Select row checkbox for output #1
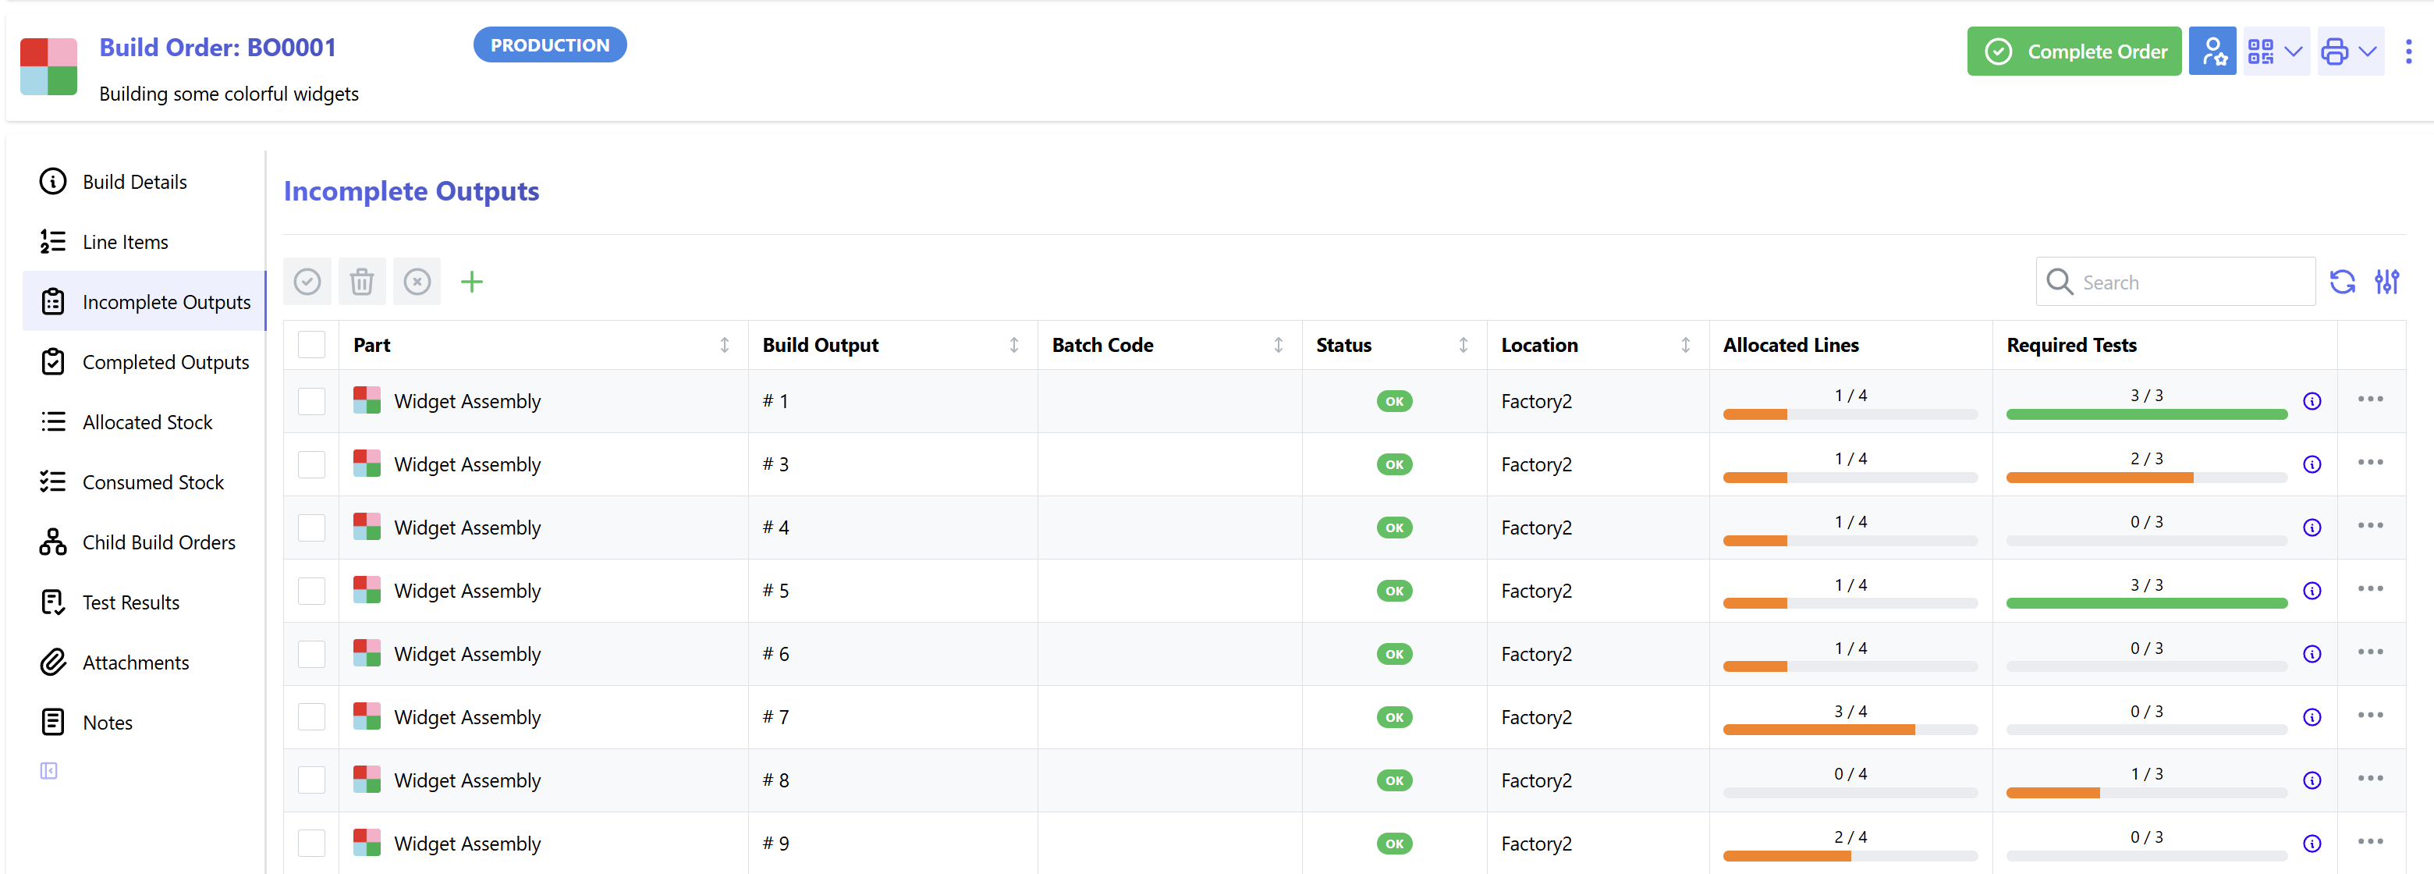2434x874 pixels. coord(312,402)
